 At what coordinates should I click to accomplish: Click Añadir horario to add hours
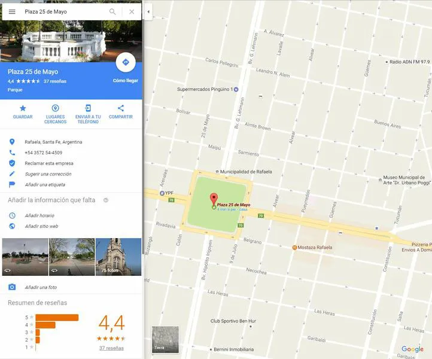tap(39, 215)
